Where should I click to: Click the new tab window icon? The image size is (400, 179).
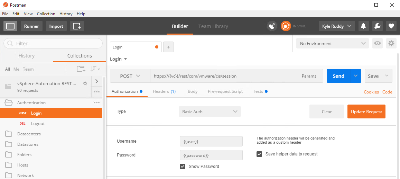click(77, 26)
